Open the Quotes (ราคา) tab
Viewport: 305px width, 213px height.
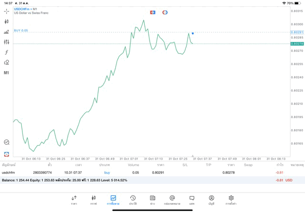(74, 200)
